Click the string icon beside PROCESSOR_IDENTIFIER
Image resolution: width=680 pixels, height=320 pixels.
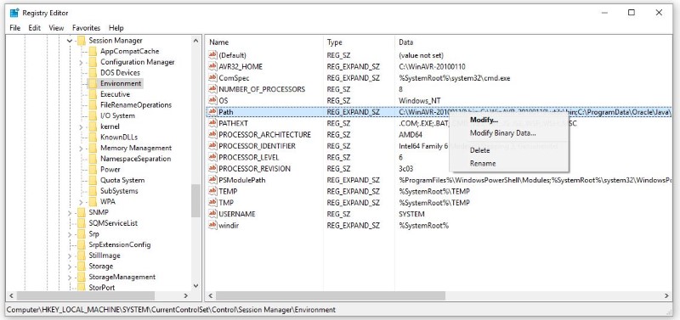tap(212, 146)
